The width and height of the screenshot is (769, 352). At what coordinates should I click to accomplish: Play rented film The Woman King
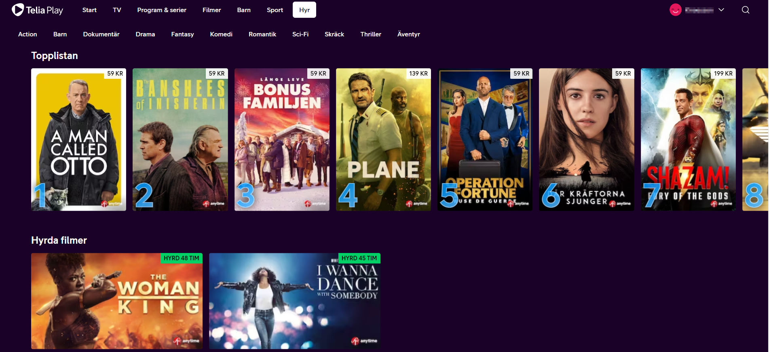(116, 301)
